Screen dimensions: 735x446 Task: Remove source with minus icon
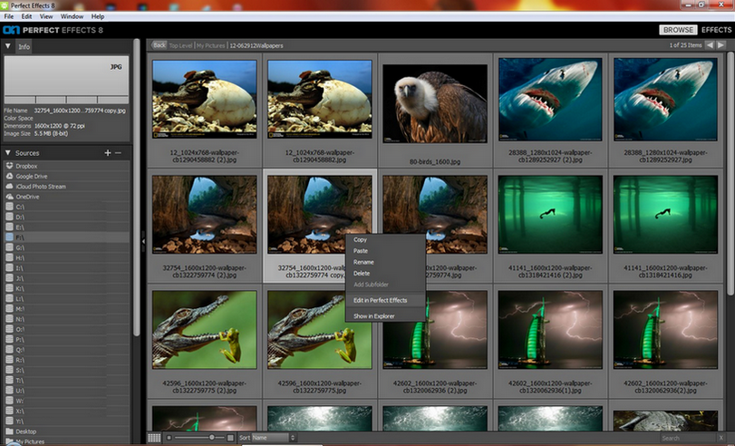point(118,153)
